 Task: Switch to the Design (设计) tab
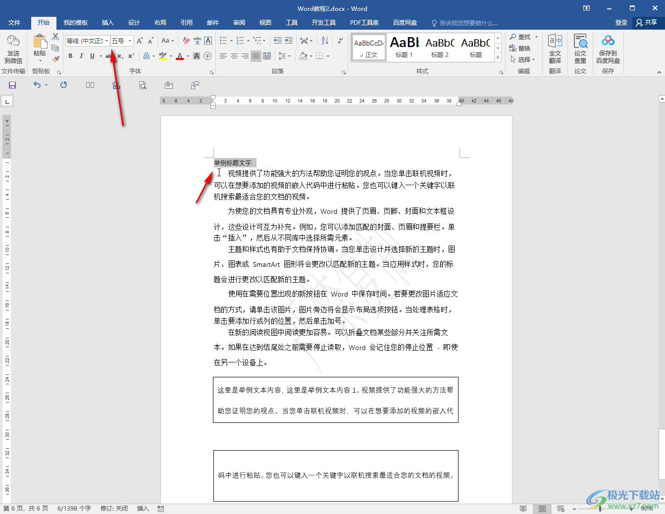pyautogui.click(x=134, y=23)
